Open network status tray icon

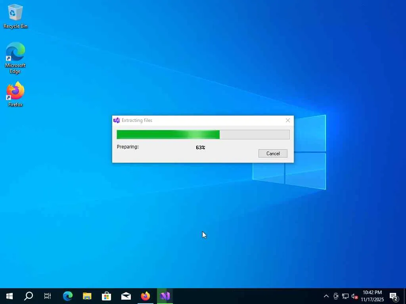pyautogui.click(x=345, y=296)
